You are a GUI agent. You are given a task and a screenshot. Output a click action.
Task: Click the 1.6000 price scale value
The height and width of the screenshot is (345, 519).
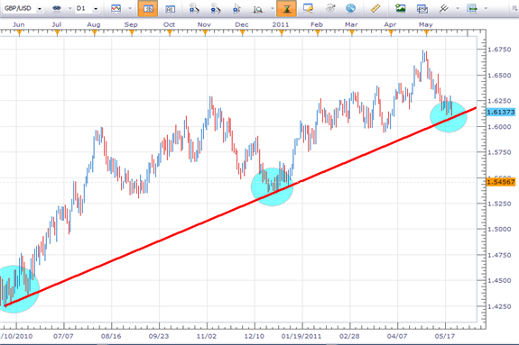click(x=499, y=127)
